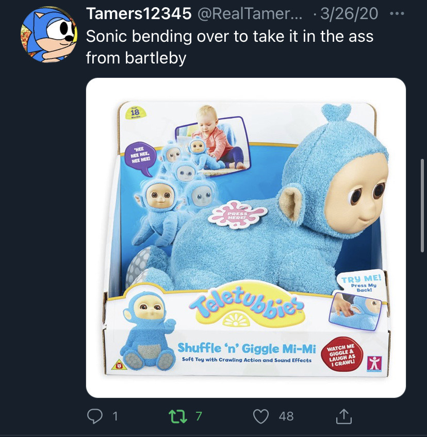Tap the reply count of 1
Screen dimensions: 427x437
tap(115, 416)
